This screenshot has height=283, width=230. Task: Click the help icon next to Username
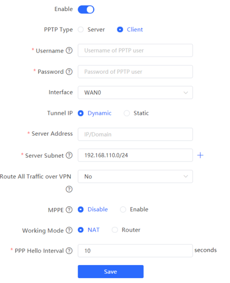[69, 51]
